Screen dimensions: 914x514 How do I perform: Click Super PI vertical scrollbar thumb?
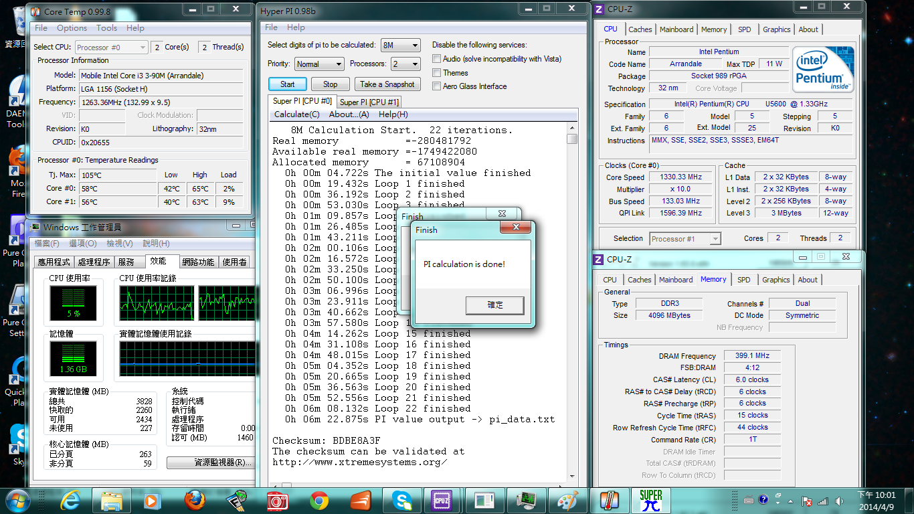pyautogui.click(x=572, y=139)
